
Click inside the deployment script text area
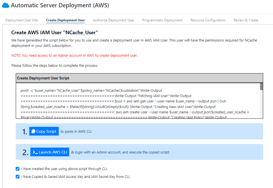(138, 101)
